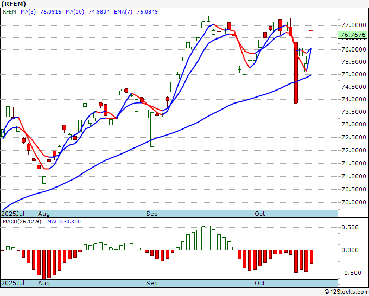This screenshot has height=296, width=369.
Task: Click the (RFEM) ticker title
Action: [14, 4]
